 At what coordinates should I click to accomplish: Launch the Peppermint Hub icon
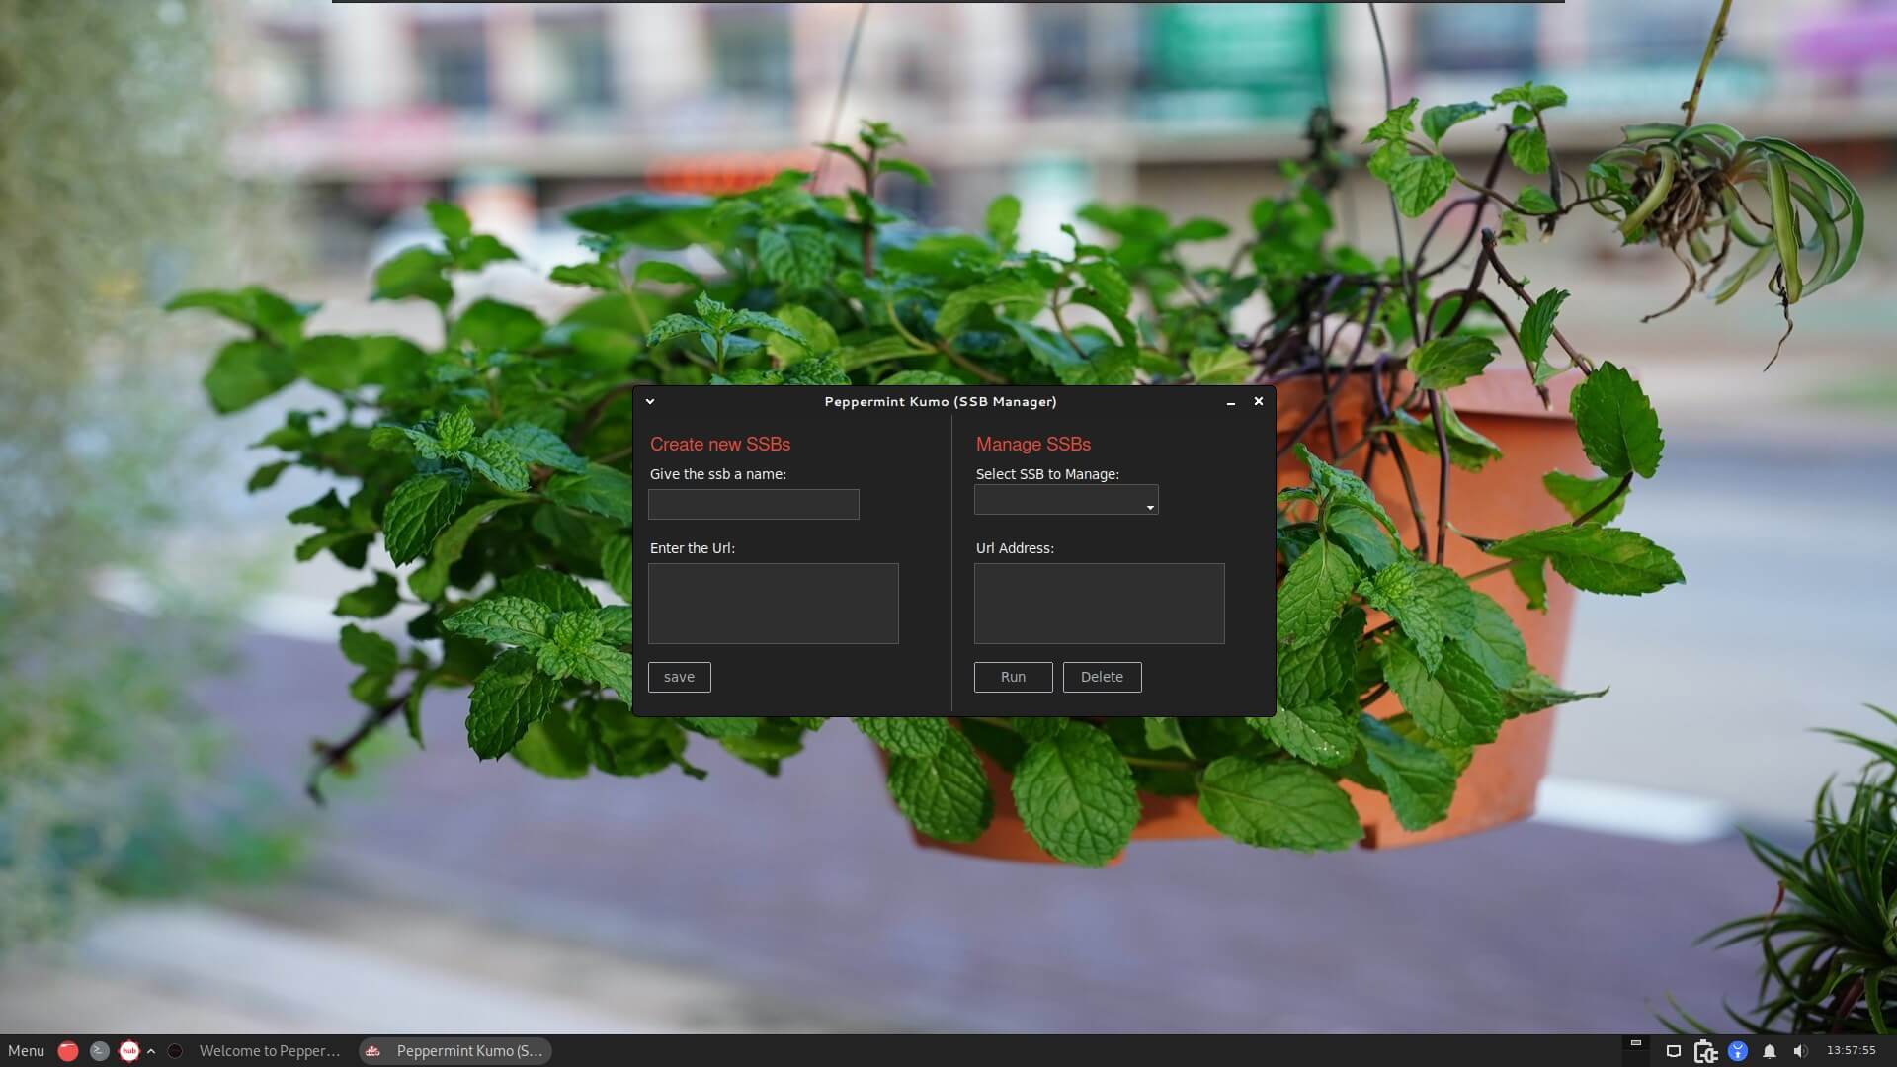pyautogui.click(x=129, y=1050)
